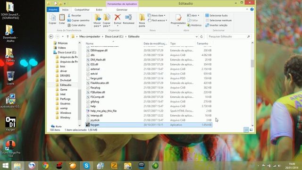The image size is (302, 170).
Task: Open the Copiar para dropdown
Action: pos(107,20)
